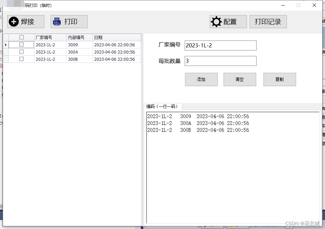Select the first grid row via the row selector arrow
Viewport: 325px width, 229px height.
click(6, 45)
